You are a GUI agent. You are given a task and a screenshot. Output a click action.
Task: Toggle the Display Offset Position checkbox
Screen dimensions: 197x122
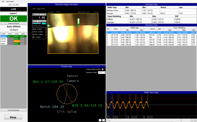pos(103,69)
